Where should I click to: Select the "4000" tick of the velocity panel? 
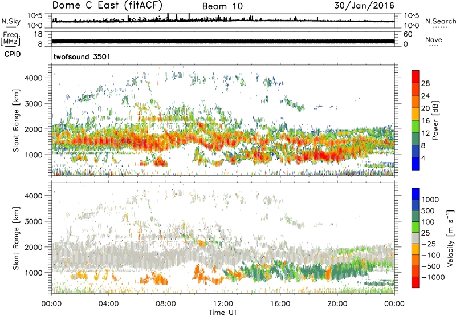pyautogui.click(x=34, y=196)
